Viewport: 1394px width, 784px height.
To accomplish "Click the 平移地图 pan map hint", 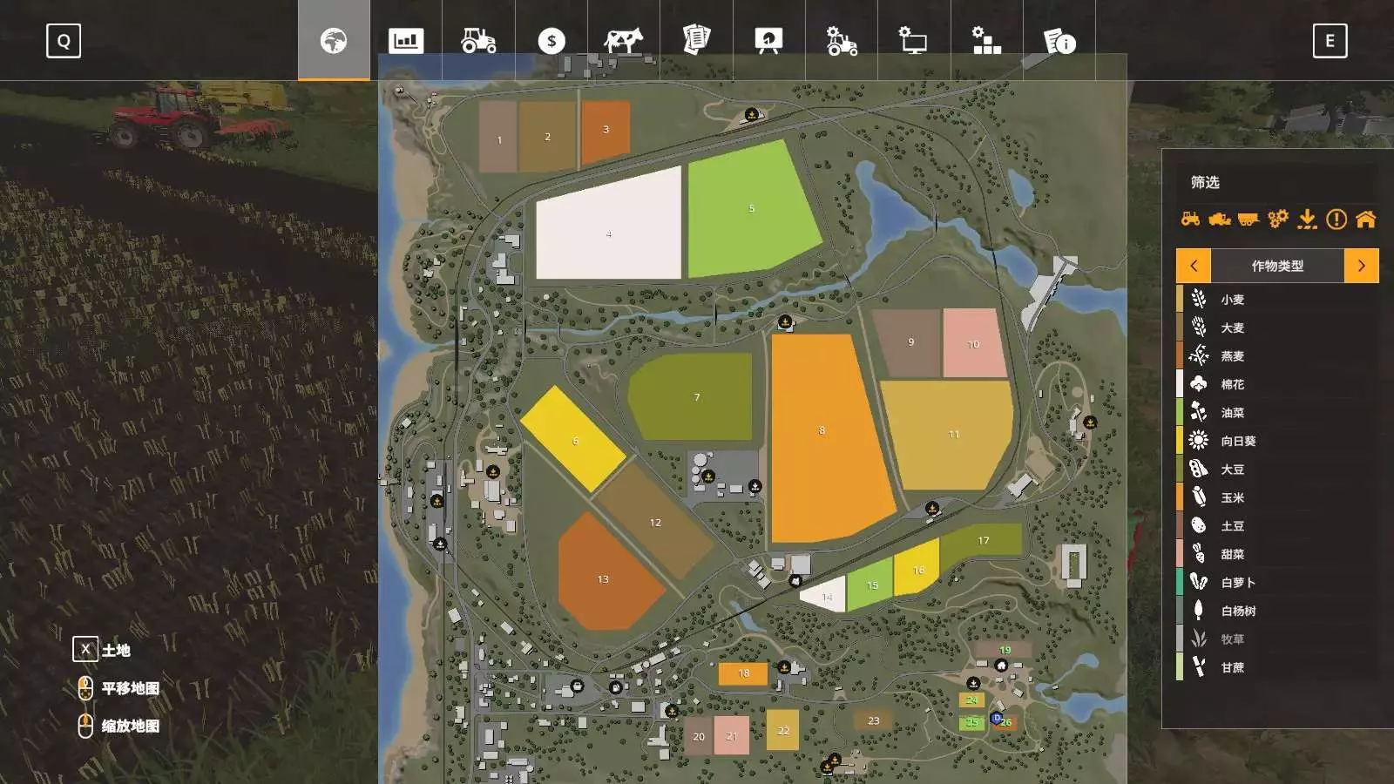I will [x=119, y=688].
